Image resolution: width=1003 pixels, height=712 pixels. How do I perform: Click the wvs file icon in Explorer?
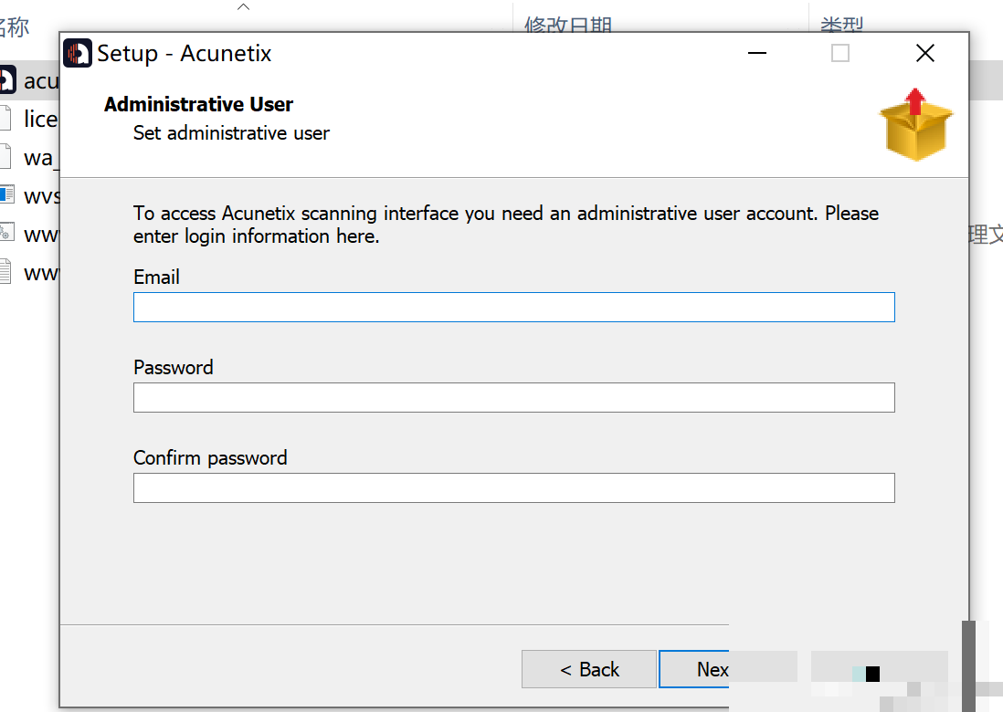click(x=7, y=194)
